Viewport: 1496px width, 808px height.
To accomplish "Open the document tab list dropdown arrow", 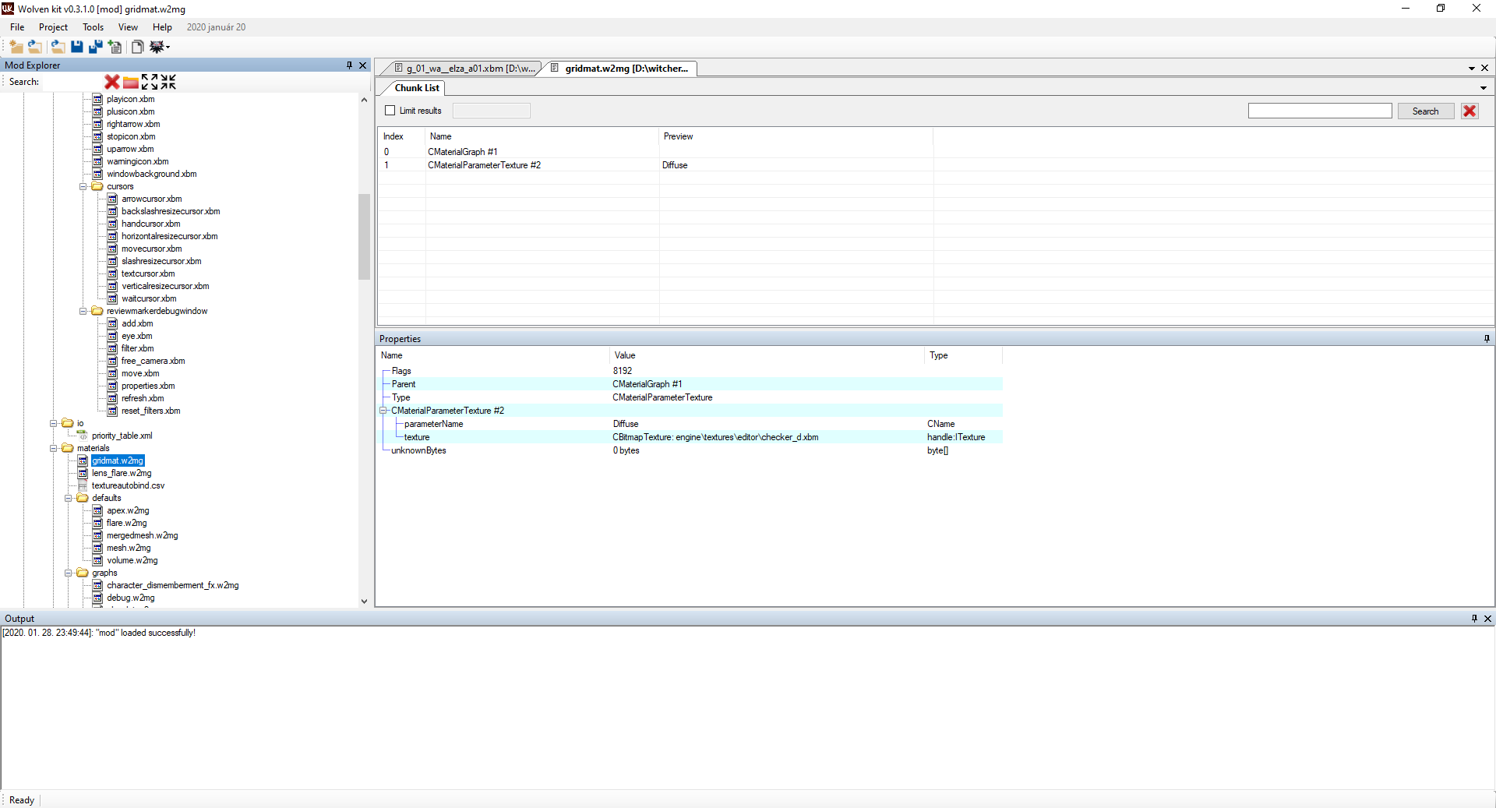I will click(x=1472, y=69).
